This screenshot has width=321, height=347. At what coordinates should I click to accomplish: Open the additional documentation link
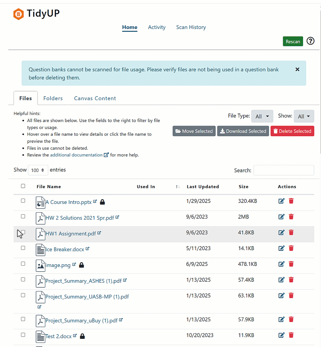(76, 155)
